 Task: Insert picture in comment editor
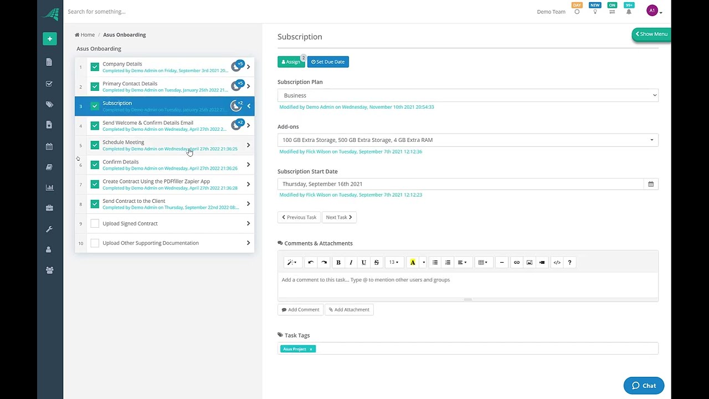[x=530, y=263]
